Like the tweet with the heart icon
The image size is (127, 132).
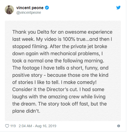(x=7, y=126)
